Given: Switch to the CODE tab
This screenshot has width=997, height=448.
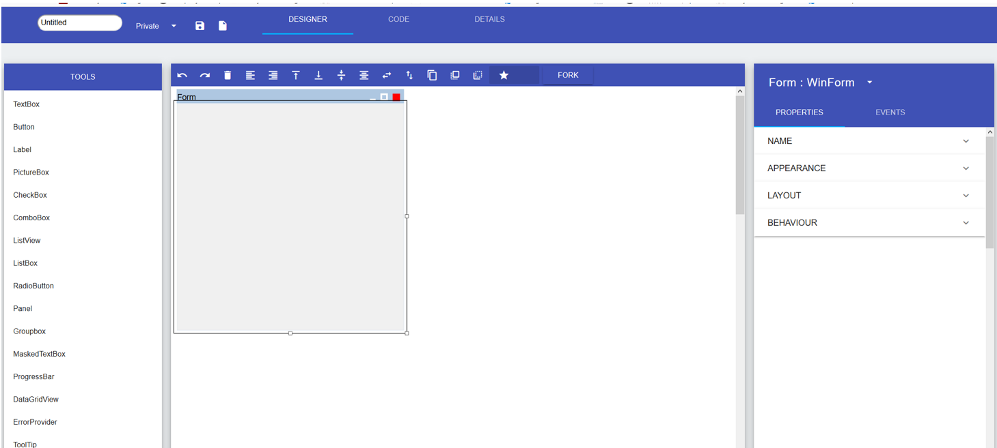Looking at the screenshot, I should (398, 19).
